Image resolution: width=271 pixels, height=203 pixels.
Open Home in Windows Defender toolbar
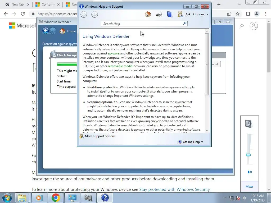(x=68, y=31)
